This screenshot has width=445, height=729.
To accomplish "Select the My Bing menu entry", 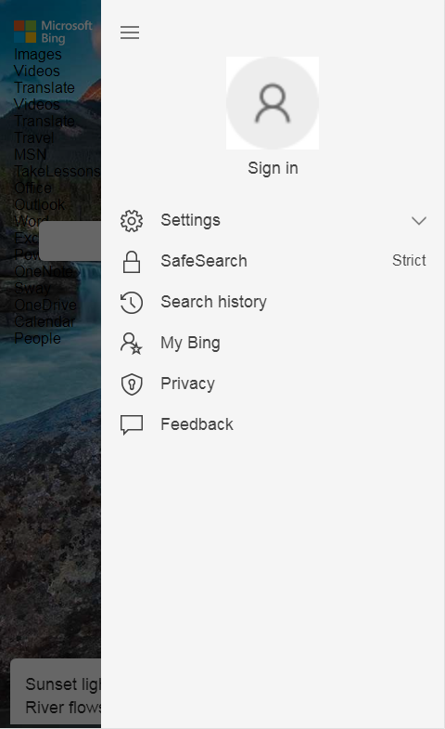I will tap(273, 344).
